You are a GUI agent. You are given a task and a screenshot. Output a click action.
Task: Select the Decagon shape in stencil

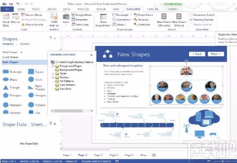point(12,113)
